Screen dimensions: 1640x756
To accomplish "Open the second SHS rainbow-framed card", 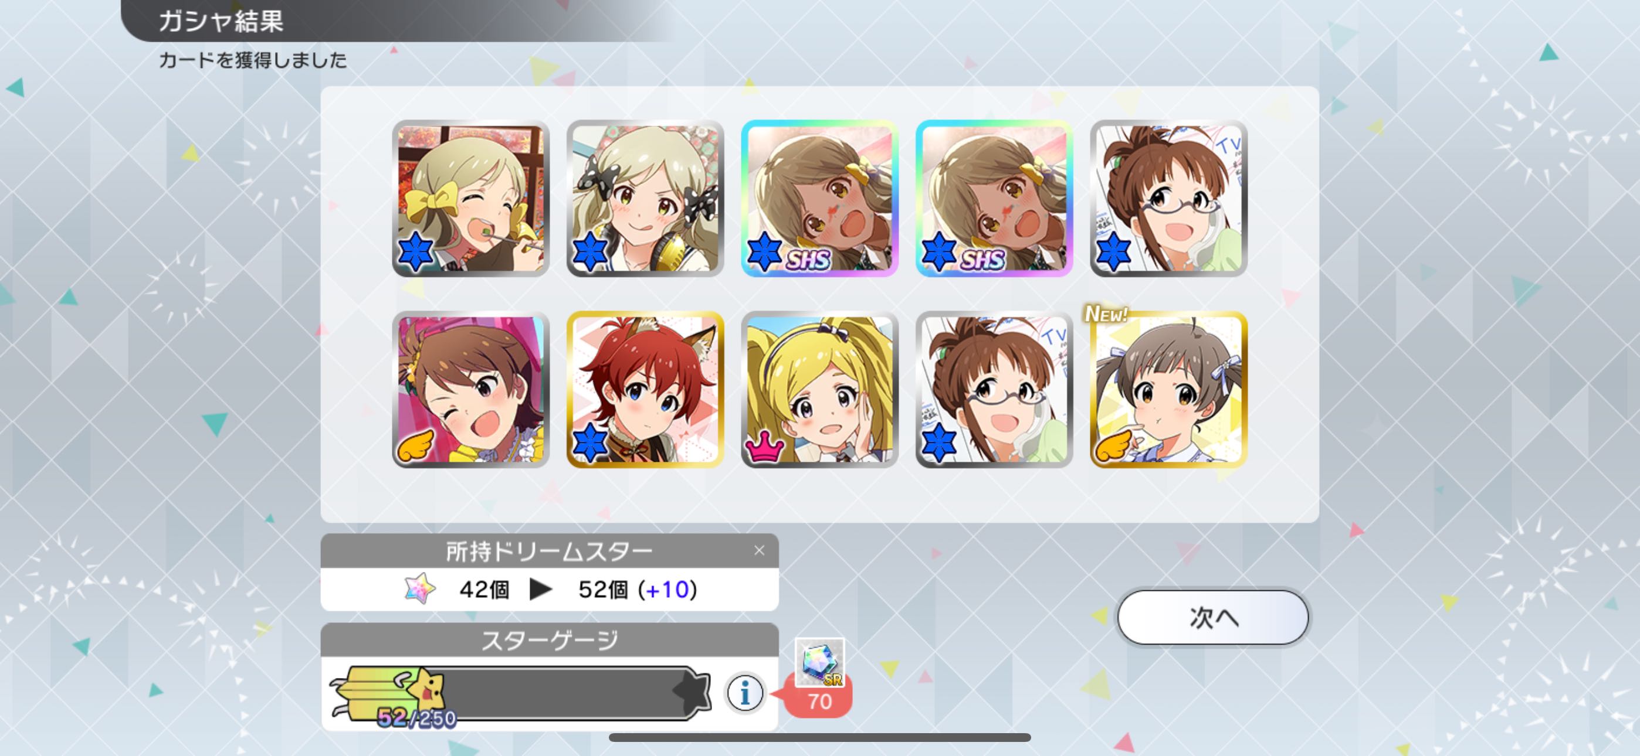I will (994, 198).
